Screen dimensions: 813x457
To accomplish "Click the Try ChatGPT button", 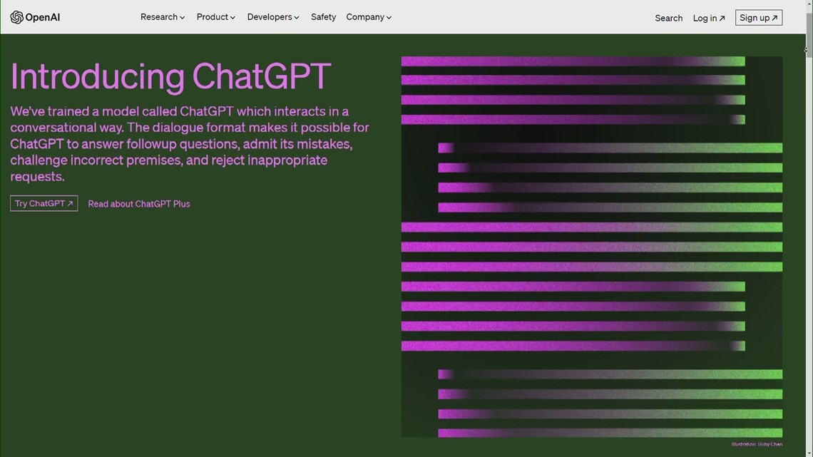I will pos(44,204).
